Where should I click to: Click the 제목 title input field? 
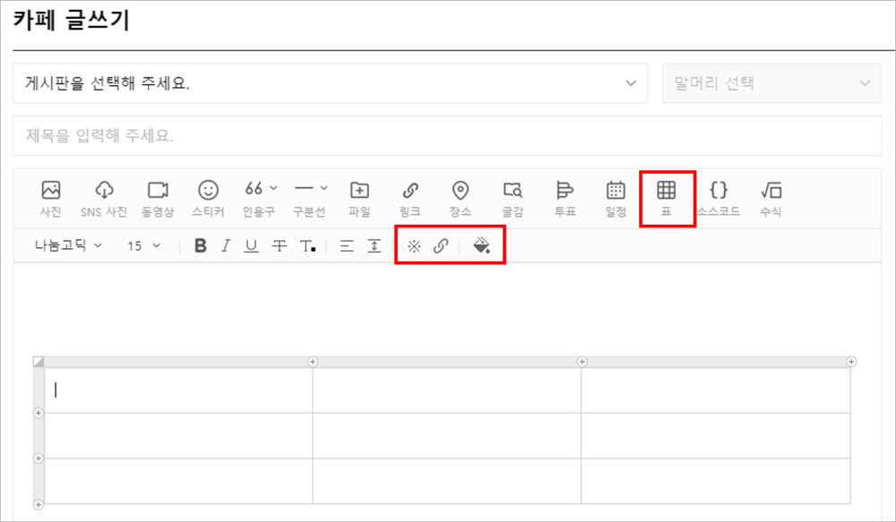[447, 136]
